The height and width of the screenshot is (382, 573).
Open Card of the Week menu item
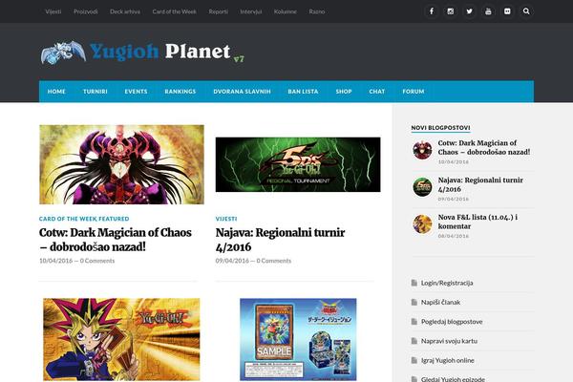175,11
